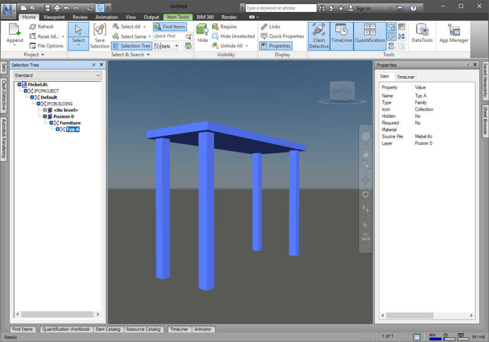Toggle the Properties window button
This screenshot has width=489, height=342.
tap(276, 46)
